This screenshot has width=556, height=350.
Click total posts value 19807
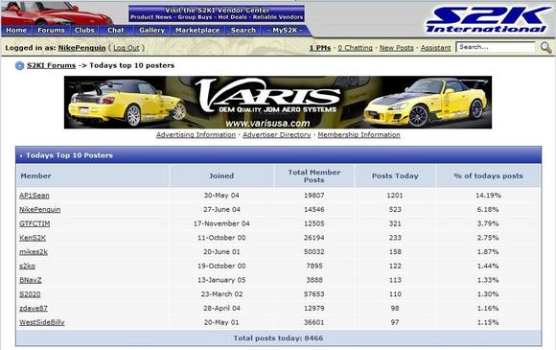pos(314,196)
